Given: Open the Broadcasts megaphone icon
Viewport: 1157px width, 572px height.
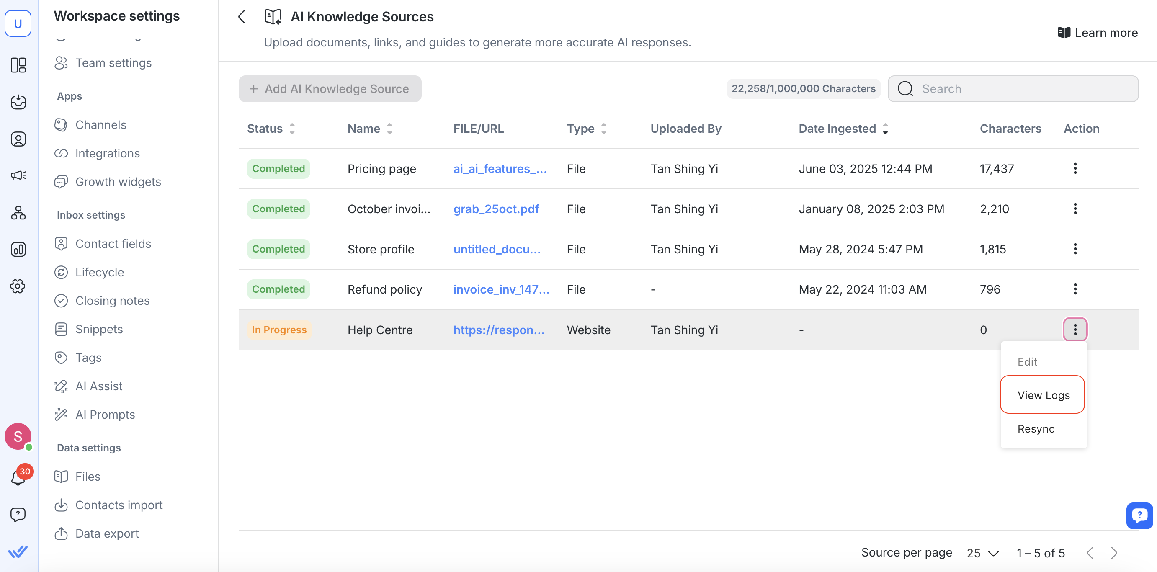Looking at the screenshot, I should tap(18, 175).
